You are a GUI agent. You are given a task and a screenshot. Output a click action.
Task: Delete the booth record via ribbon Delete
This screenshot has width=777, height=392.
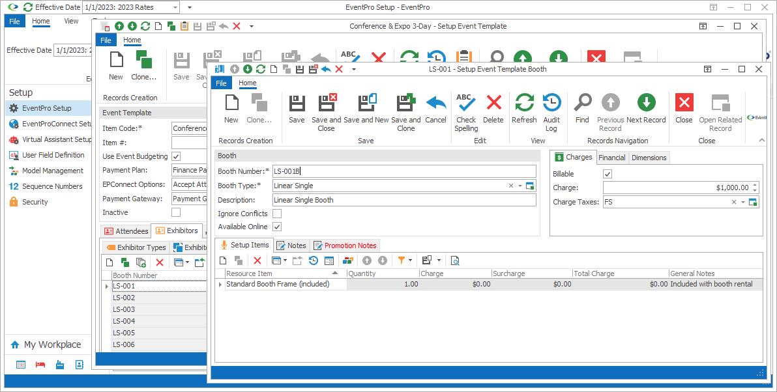point(493,108)
